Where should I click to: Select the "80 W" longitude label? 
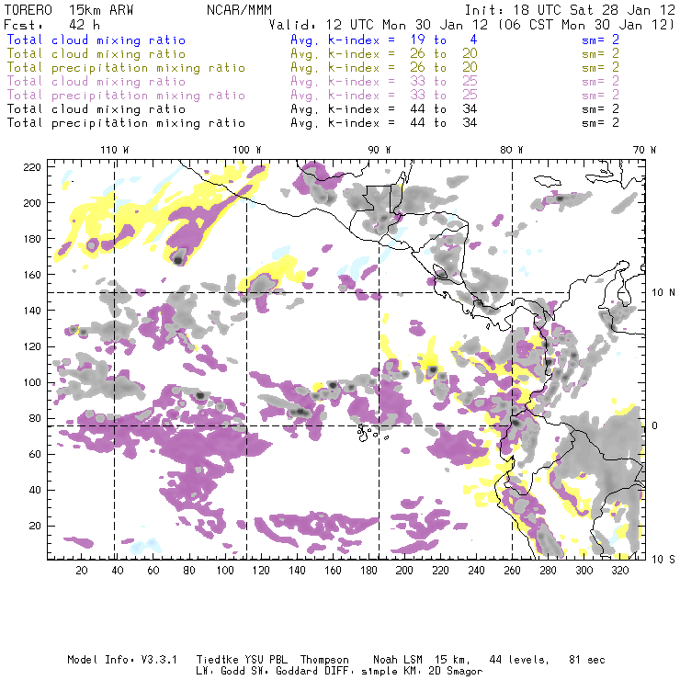pyautogui.click(x=512, y=150)
